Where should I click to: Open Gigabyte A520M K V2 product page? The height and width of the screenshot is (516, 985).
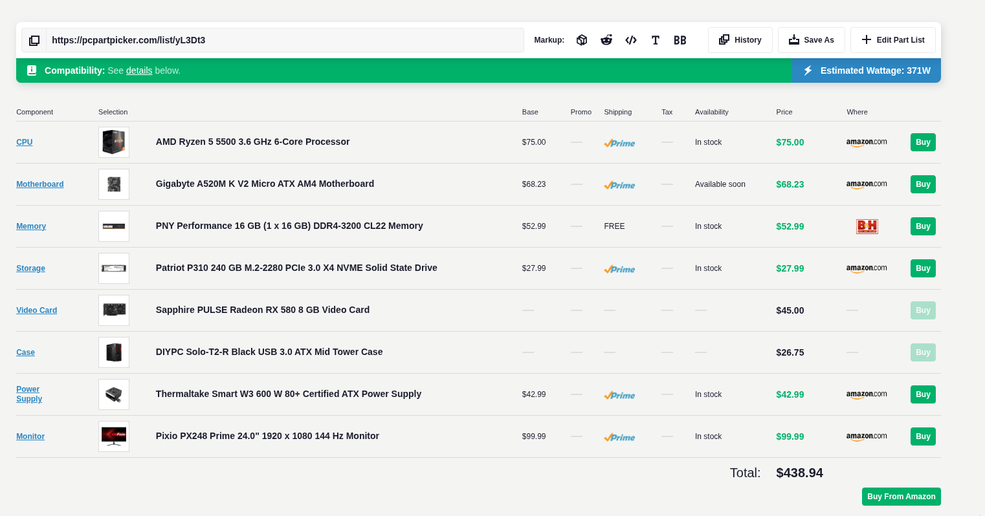coord(265,184)
